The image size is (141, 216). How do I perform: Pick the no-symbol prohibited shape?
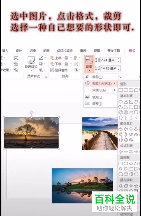126,112
